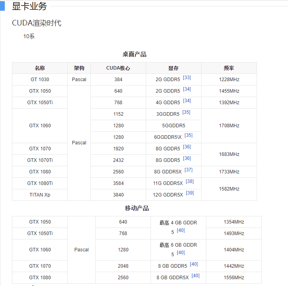
Task: Click the 1442MHz frequency cell
Action: [x=234, y=266]
